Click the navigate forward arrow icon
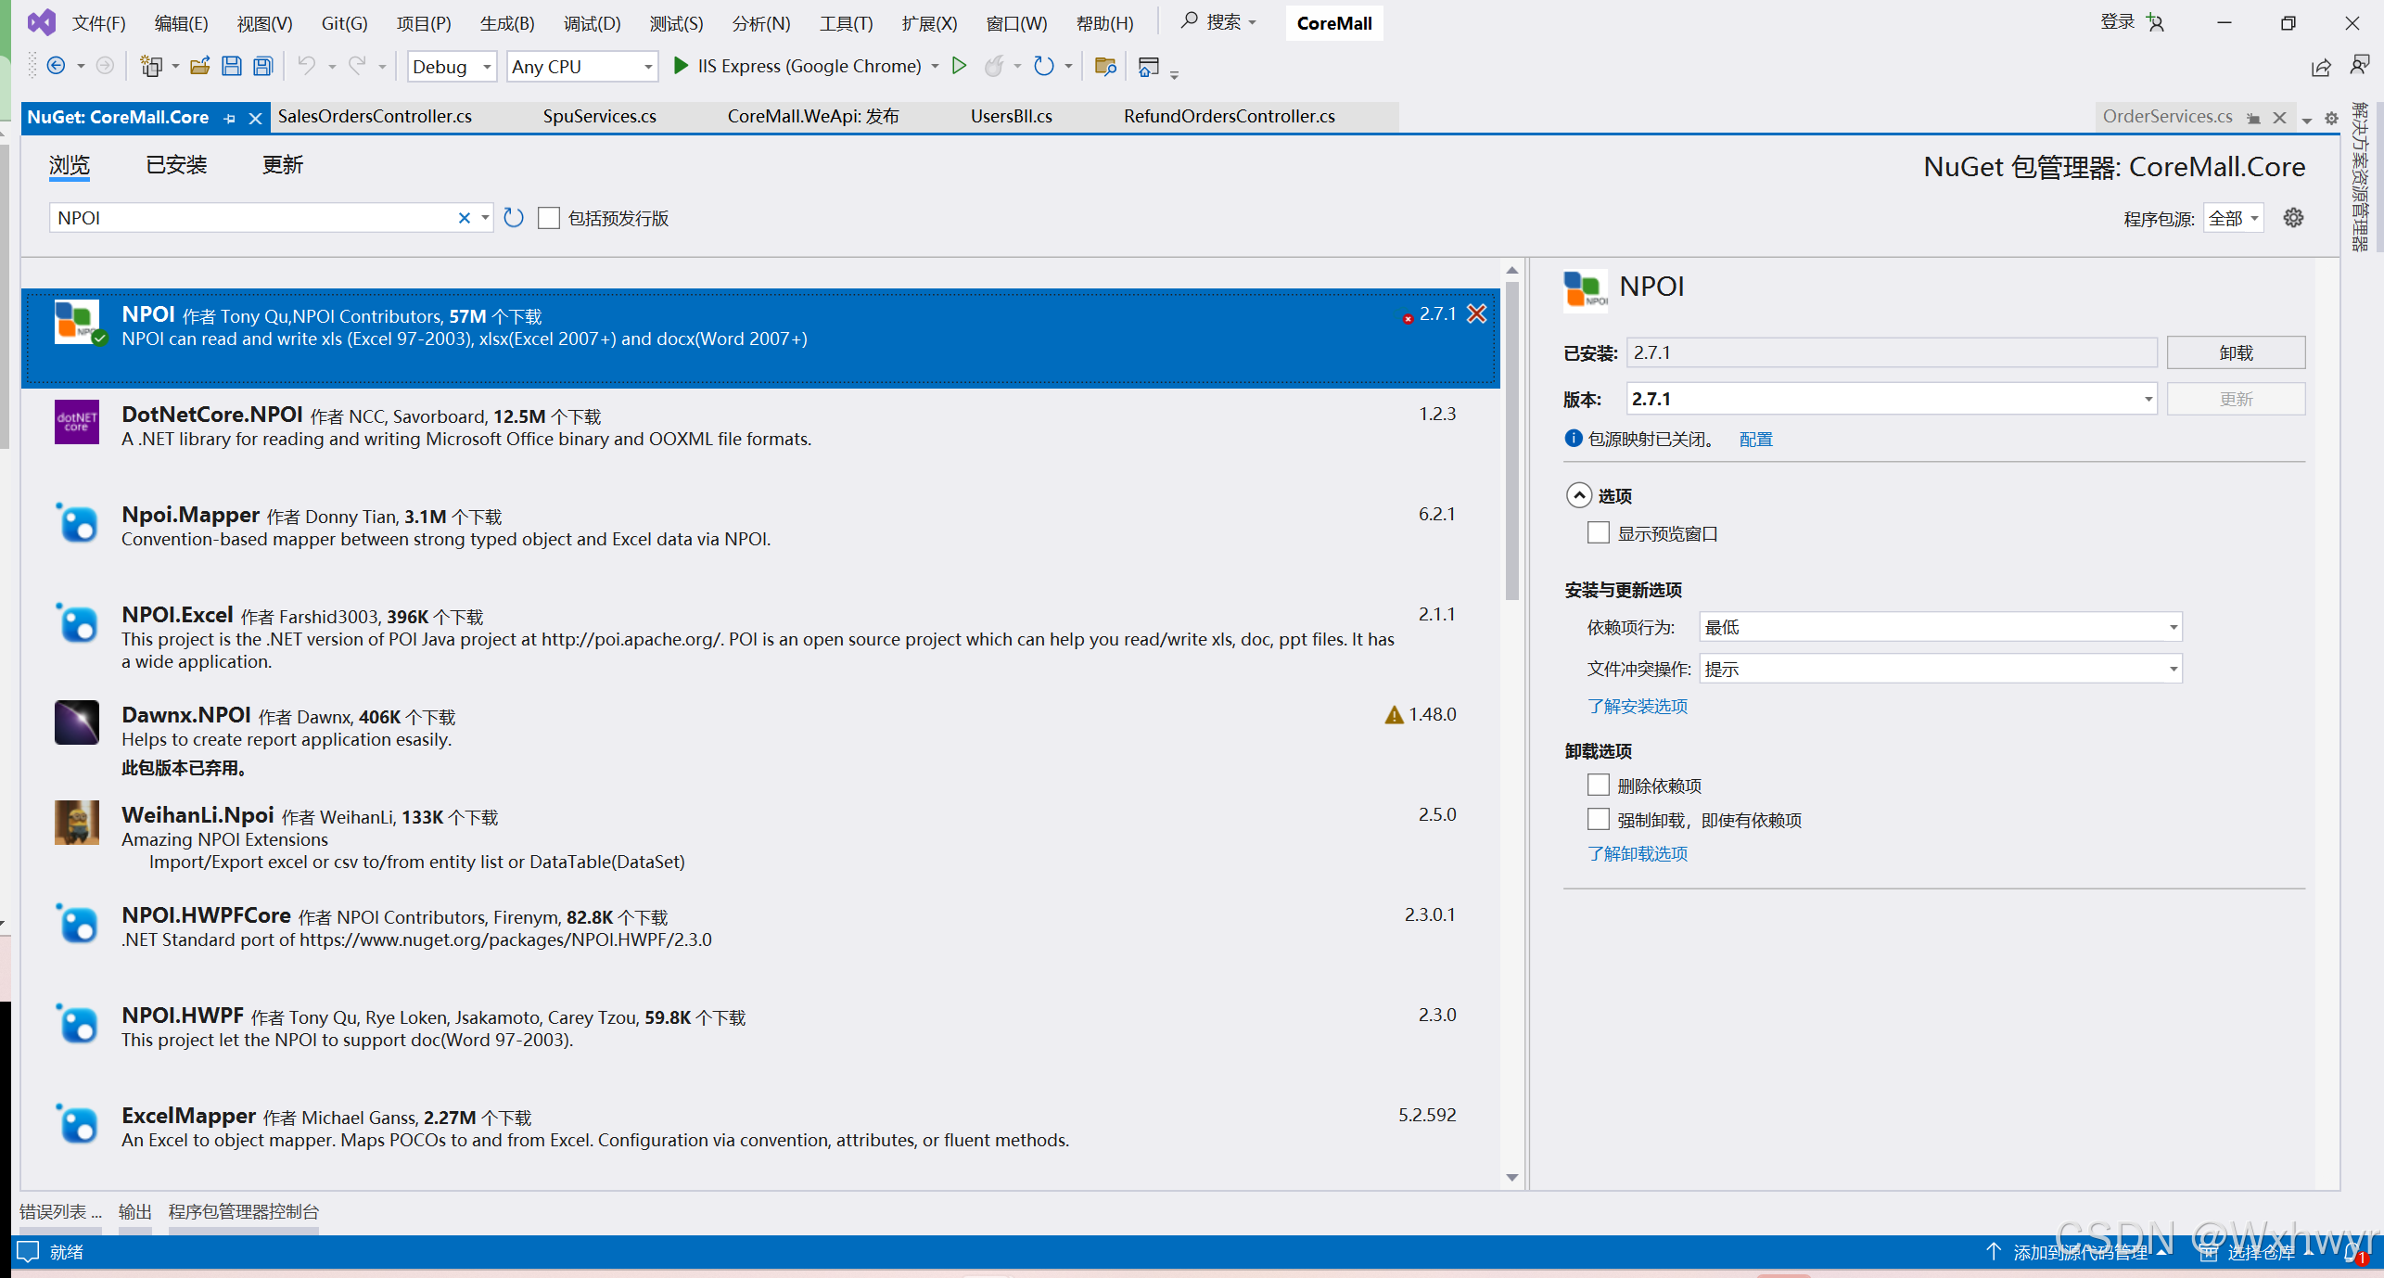 105,66
